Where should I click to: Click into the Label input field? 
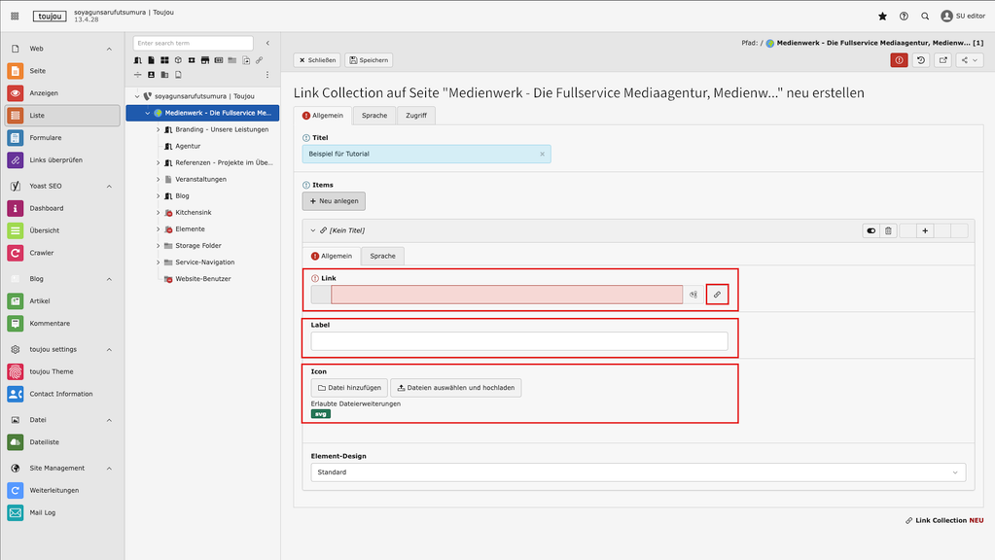[518, 341]
